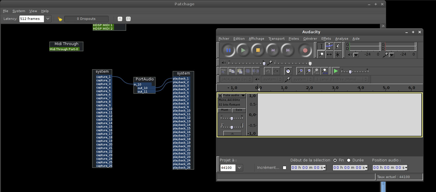Open the Projet à sample rate dropdown

pyautogui.click(x=239, y=168)
